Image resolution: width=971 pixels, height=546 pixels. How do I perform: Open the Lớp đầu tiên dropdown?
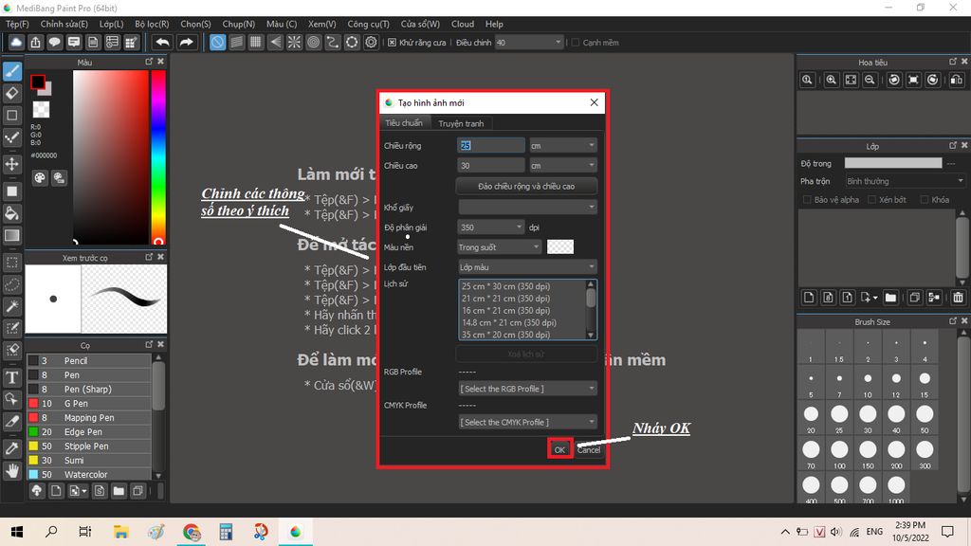(527, 266)
